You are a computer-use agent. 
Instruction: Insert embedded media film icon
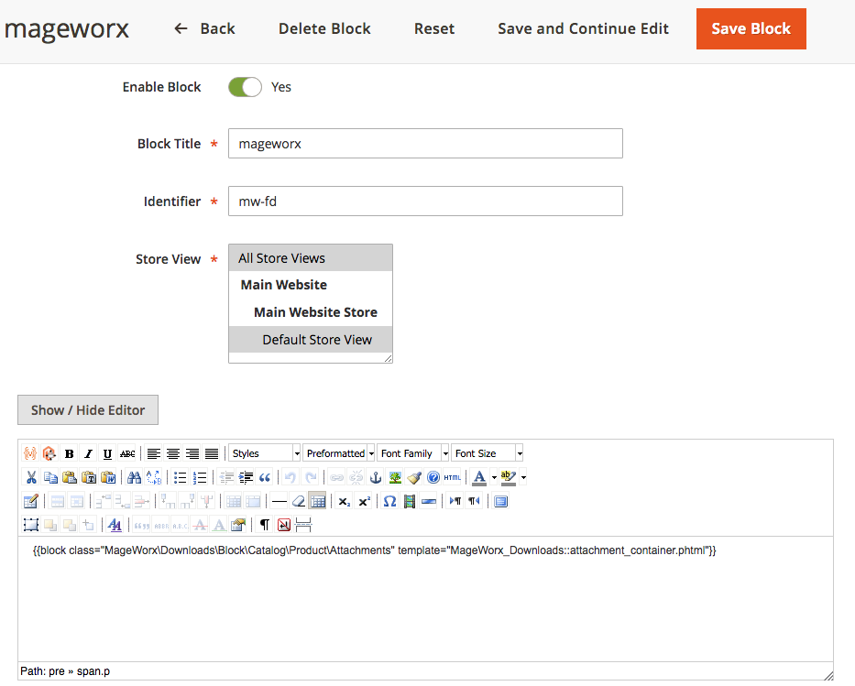(x=410, y=501)
